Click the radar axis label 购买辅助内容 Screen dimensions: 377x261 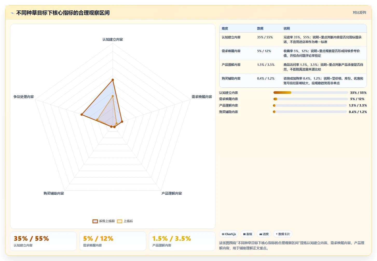(54, 193)
